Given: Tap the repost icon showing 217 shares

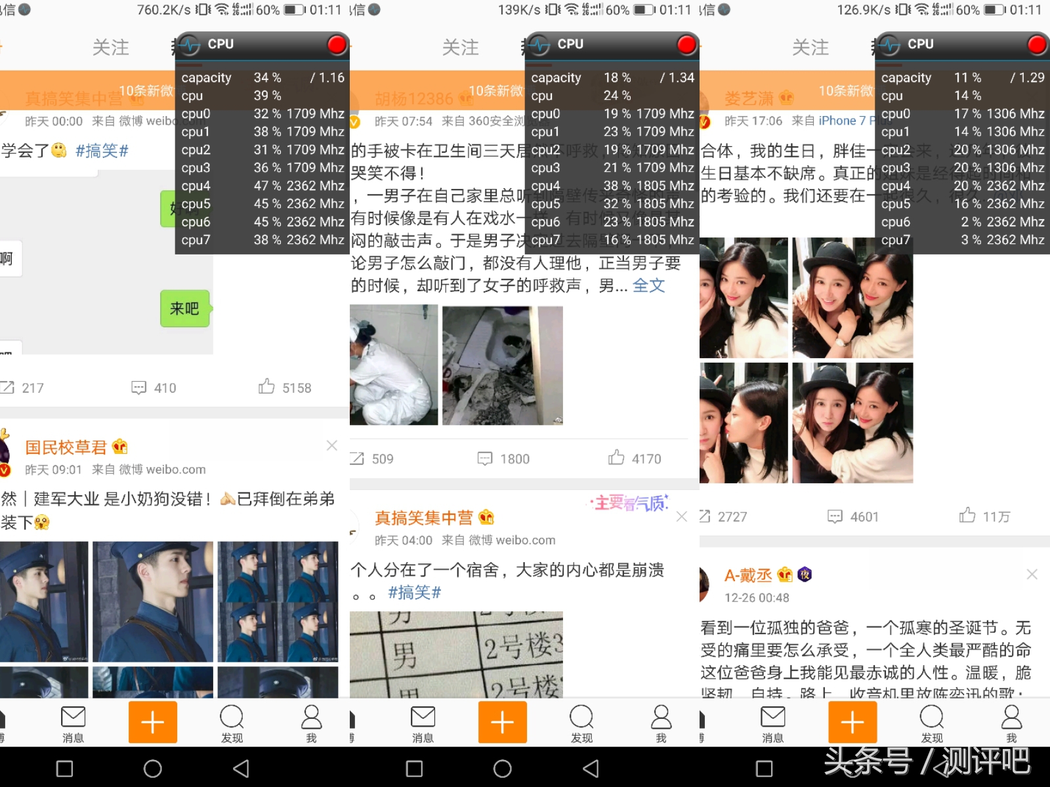Looking at the screenshot, I should 24,387.
